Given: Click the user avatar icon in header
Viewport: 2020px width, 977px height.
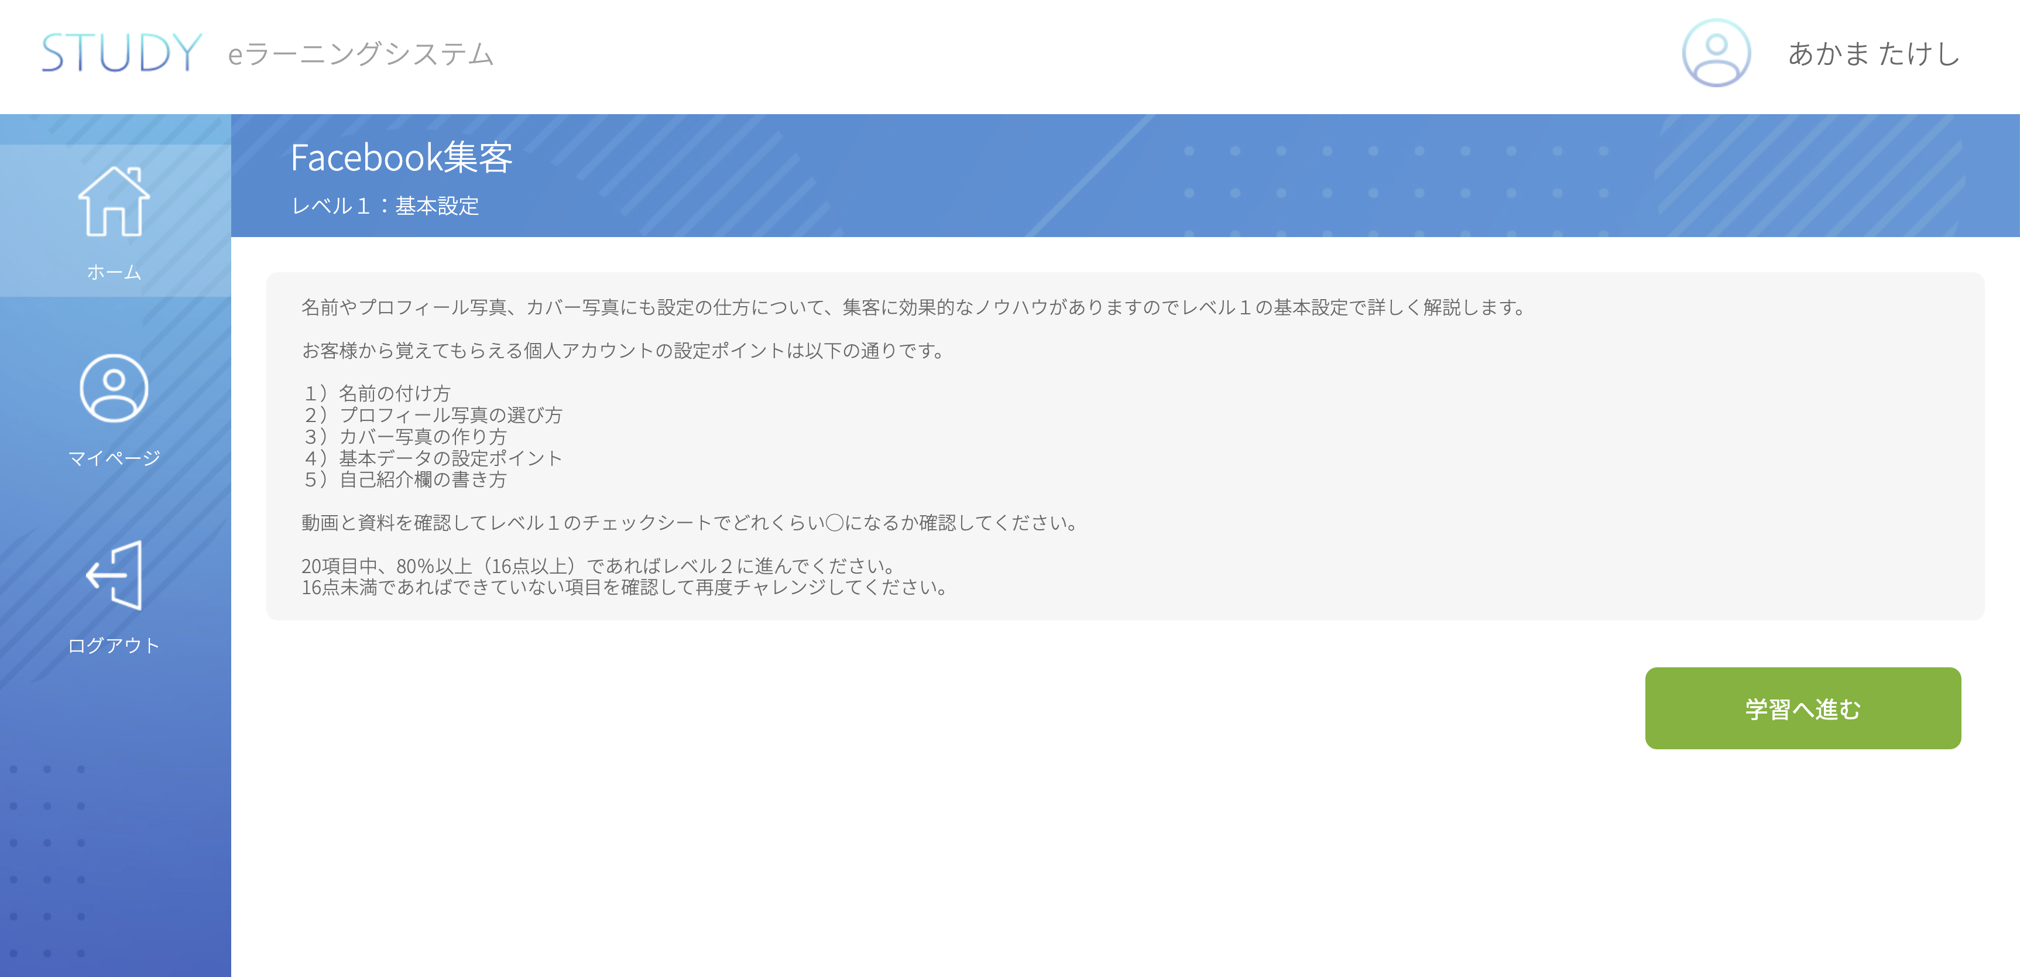Looking at the screenshot, I should [x=1716, y=53].
